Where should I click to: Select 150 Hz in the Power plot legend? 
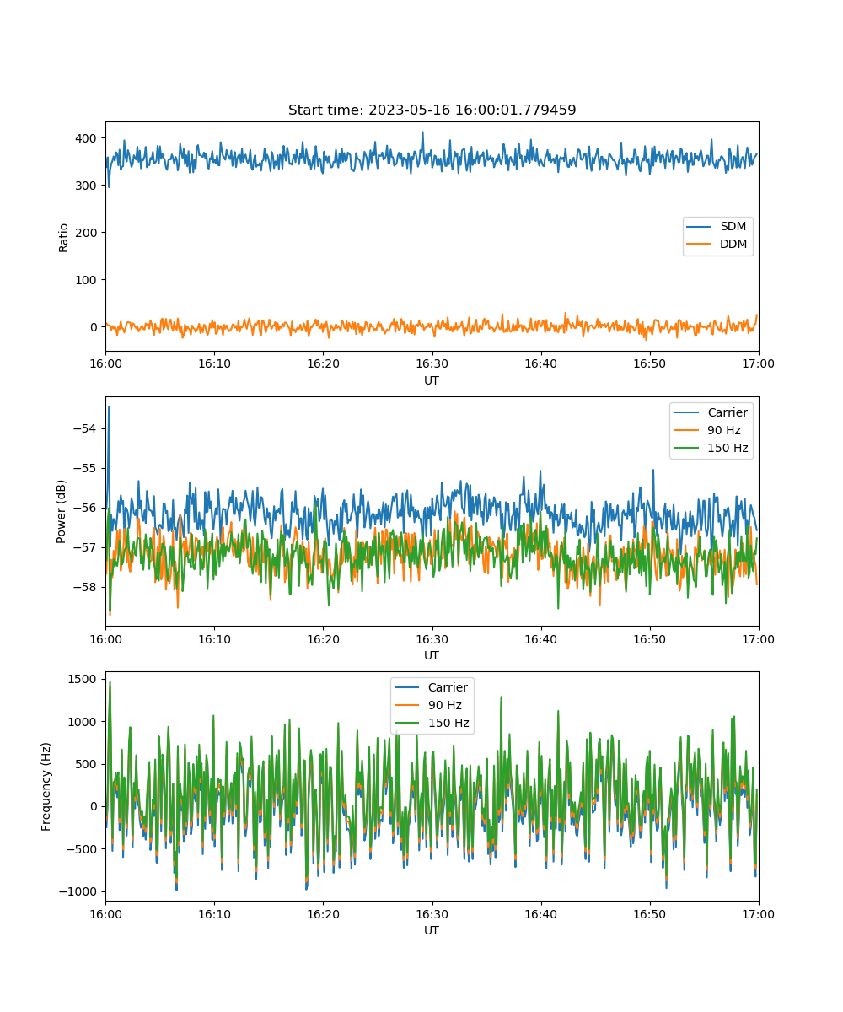tap(728, 448)
